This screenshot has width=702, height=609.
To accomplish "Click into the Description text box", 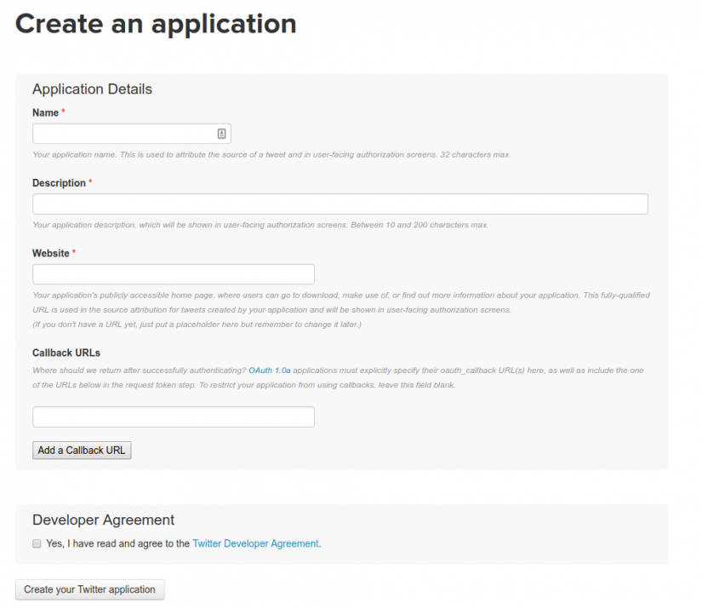I will pos(340,204).
